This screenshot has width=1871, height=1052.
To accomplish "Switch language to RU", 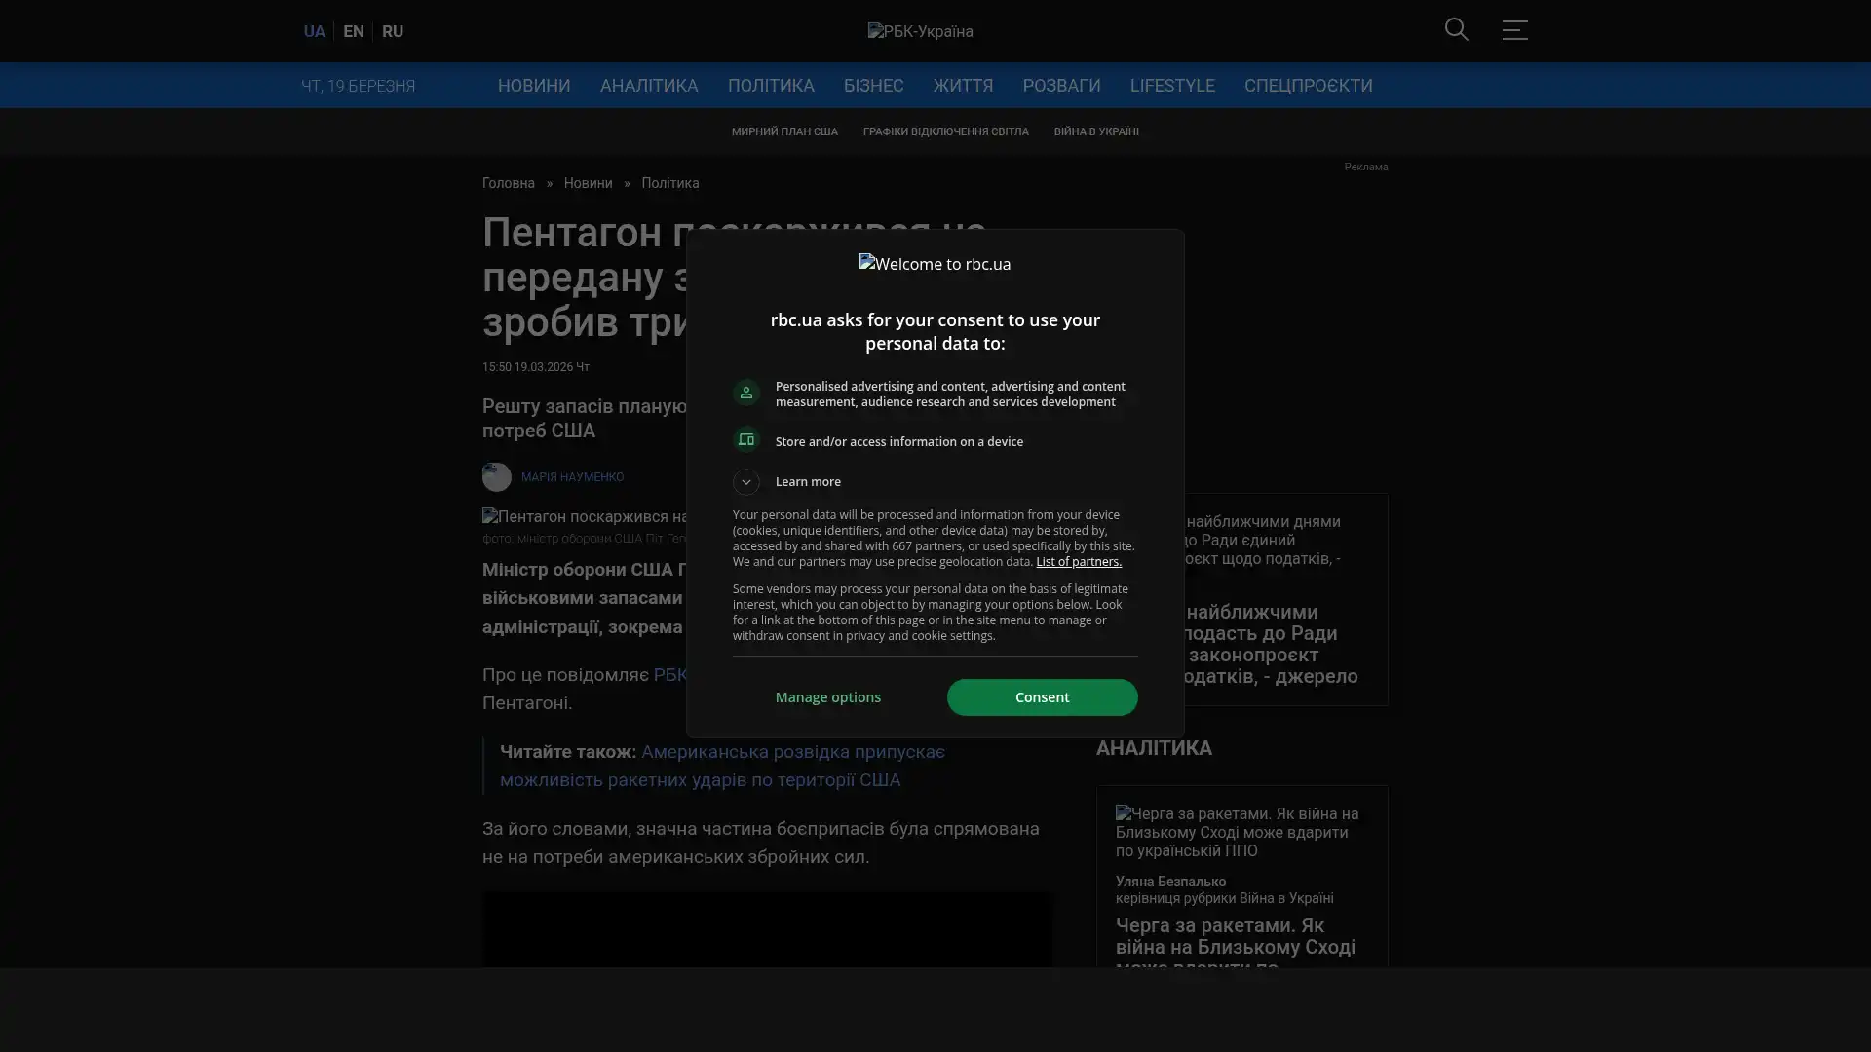I will (x=392, y=31).
